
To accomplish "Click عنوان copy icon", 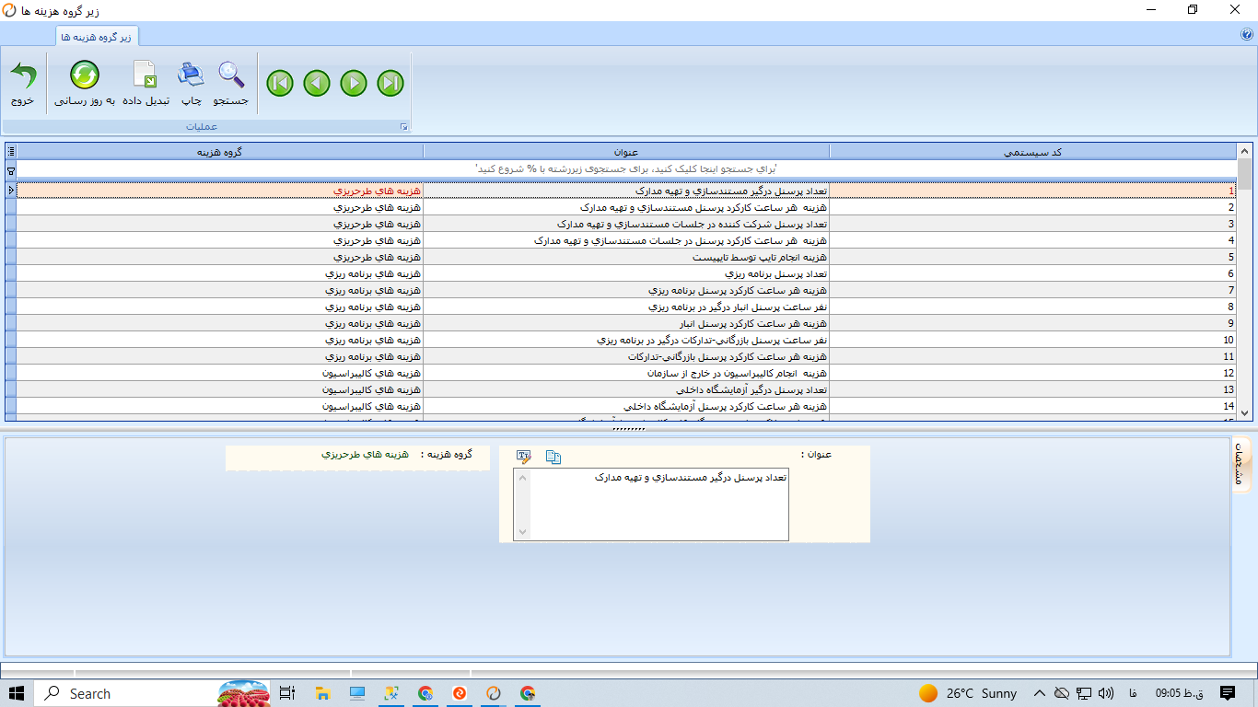I will 553,457.
